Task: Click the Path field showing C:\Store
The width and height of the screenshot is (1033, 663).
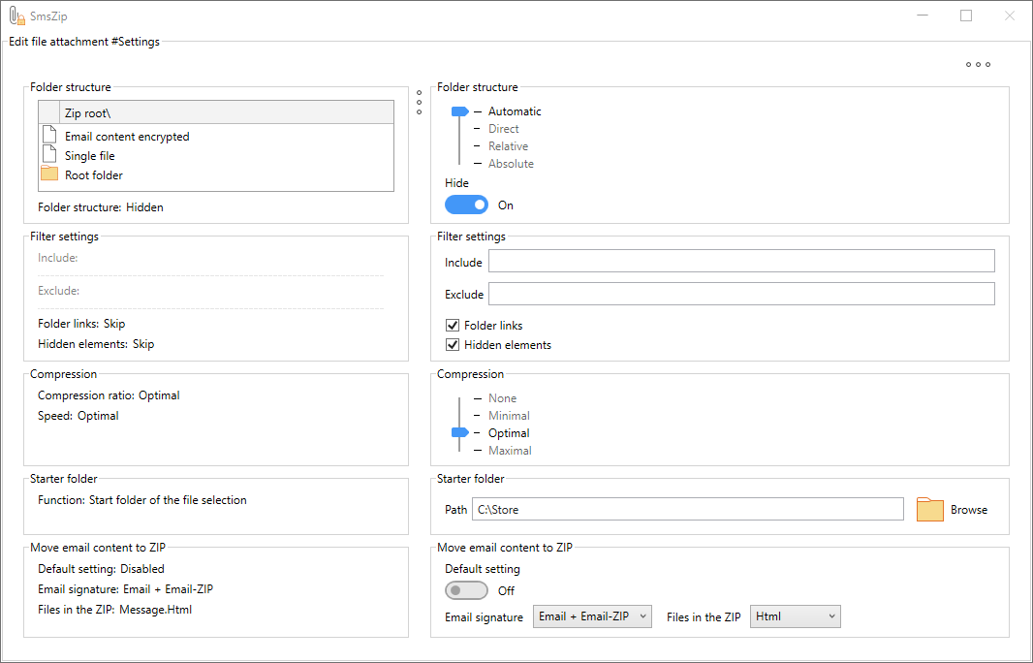Action: [x=688, y=508]
